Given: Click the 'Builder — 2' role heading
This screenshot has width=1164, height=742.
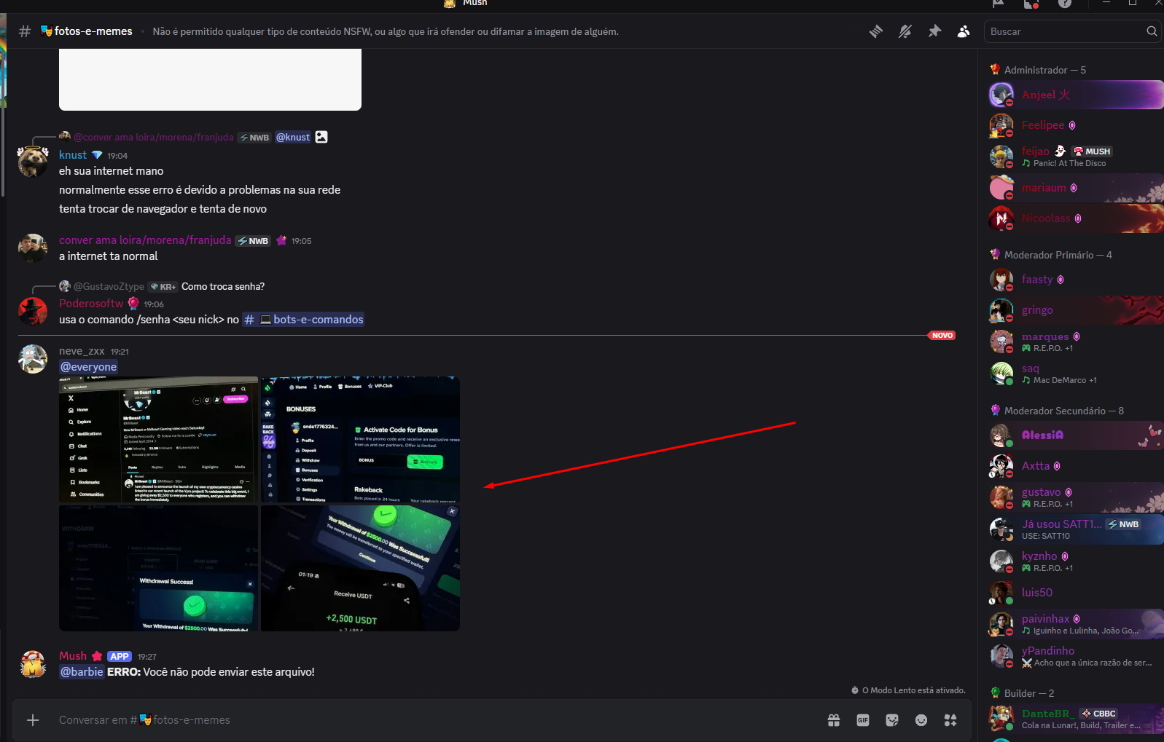Looking at the screenshot, I should [x=1028, y=693].
